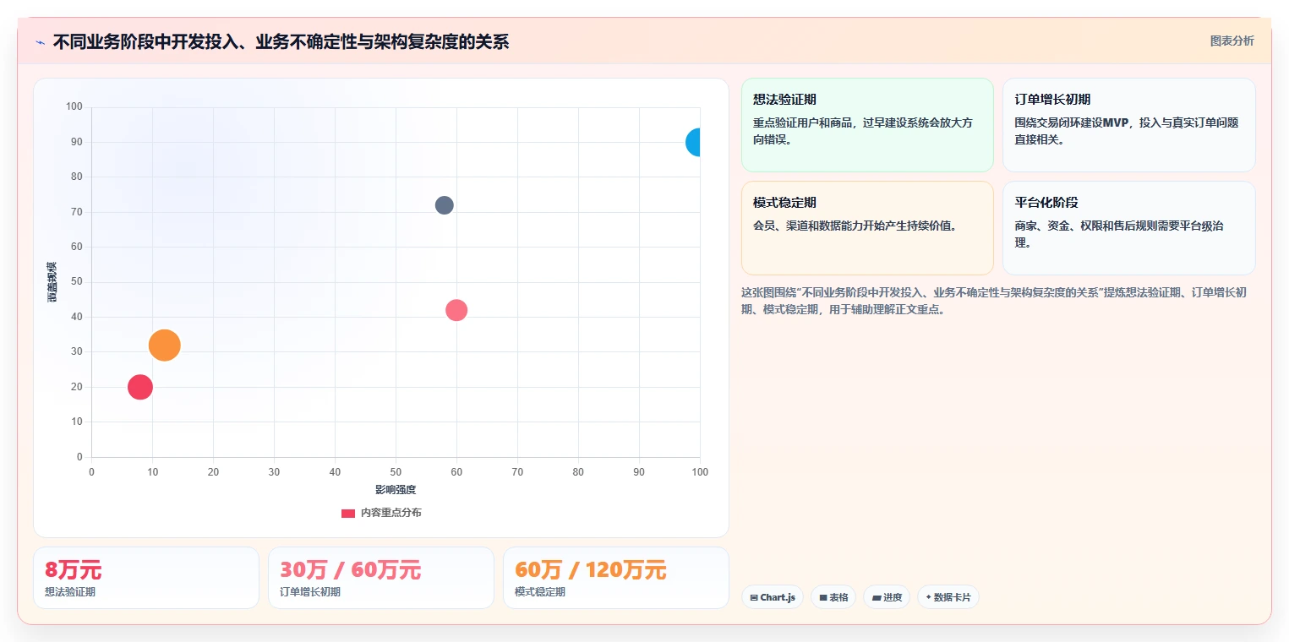1289x642 pixels.
Task: Click the lightning icon beside the title
Action: click(40, 42)
